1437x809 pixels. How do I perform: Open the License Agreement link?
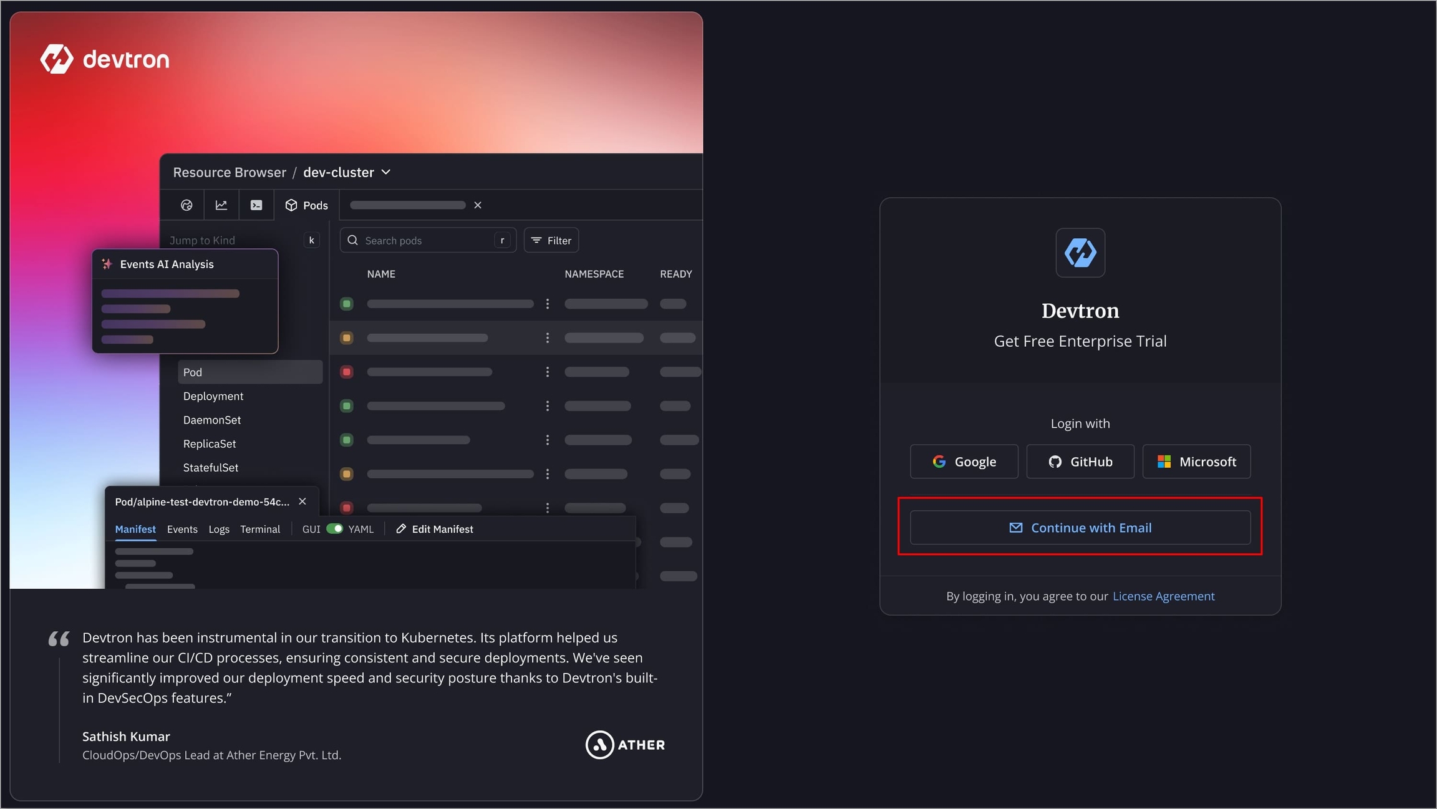(x=1163, y=596)
